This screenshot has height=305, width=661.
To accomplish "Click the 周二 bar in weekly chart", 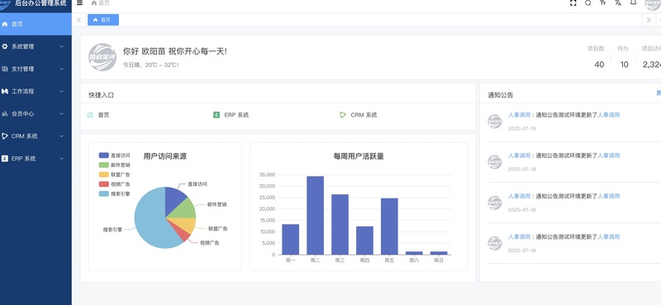I will (315, 215).
